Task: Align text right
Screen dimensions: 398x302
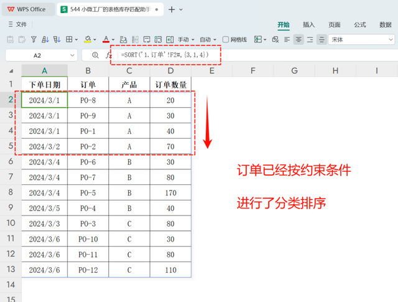Action: (310, 39)
